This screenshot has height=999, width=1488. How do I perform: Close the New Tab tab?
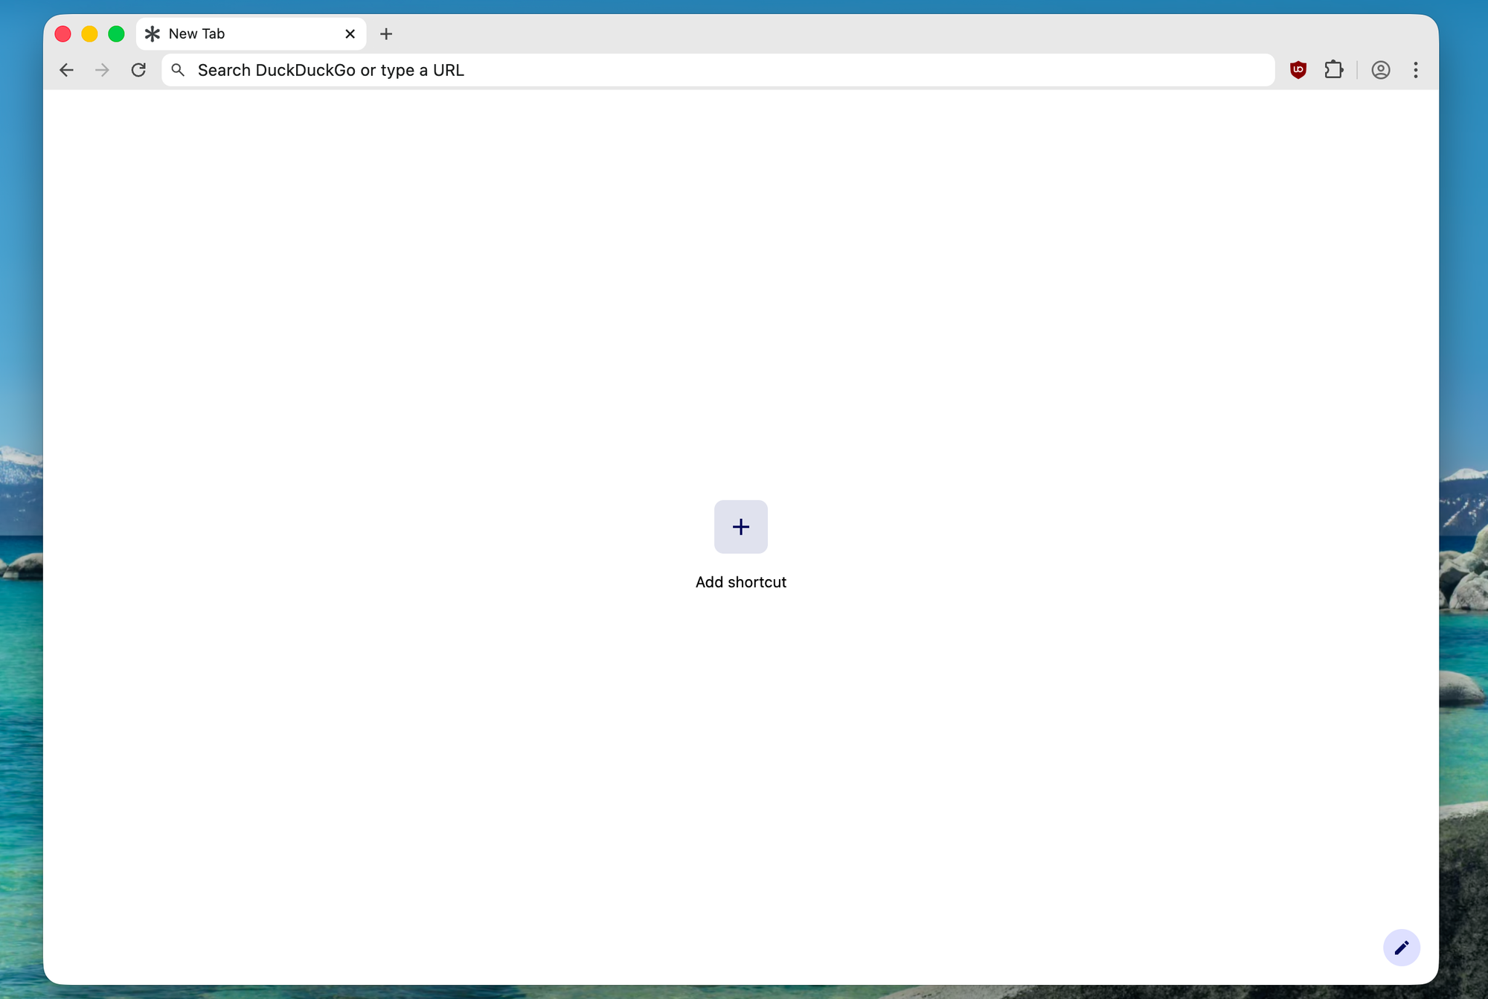(x=350, y=33)
